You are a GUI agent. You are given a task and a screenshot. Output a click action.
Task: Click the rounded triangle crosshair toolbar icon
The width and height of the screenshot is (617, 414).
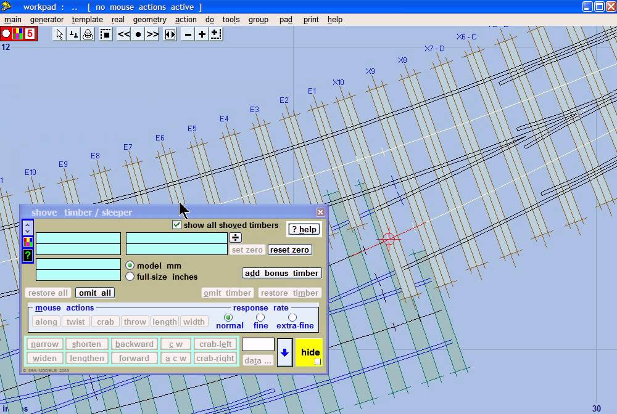point(88,34)
